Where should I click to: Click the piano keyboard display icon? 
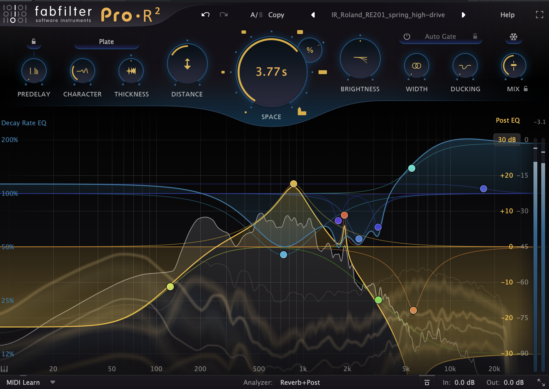pyautogui.click(x=4, y=369)
